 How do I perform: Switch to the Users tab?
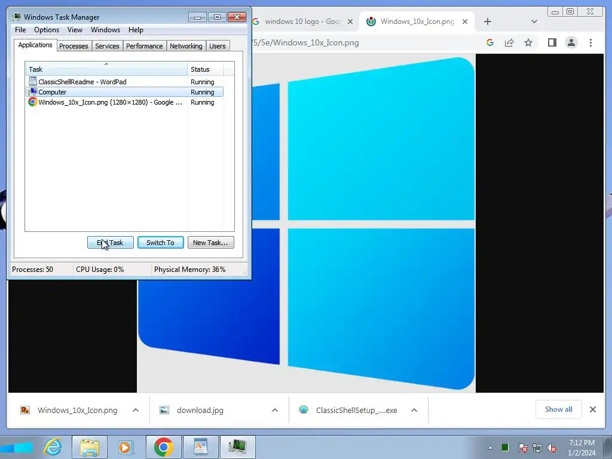coord(218,46)
